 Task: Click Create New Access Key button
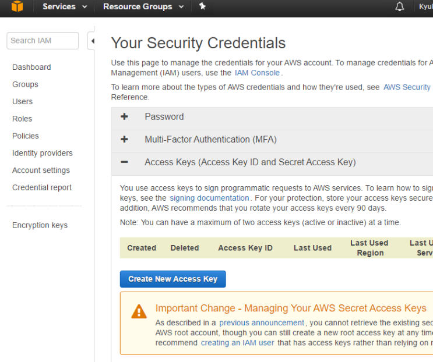tap(173, 279)
